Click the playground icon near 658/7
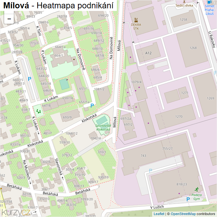 pos(38,111)
